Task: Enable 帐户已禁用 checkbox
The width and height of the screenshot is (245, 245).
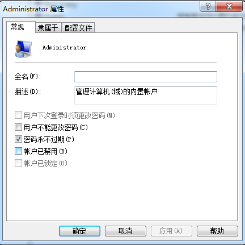Action: click(18, 151)
